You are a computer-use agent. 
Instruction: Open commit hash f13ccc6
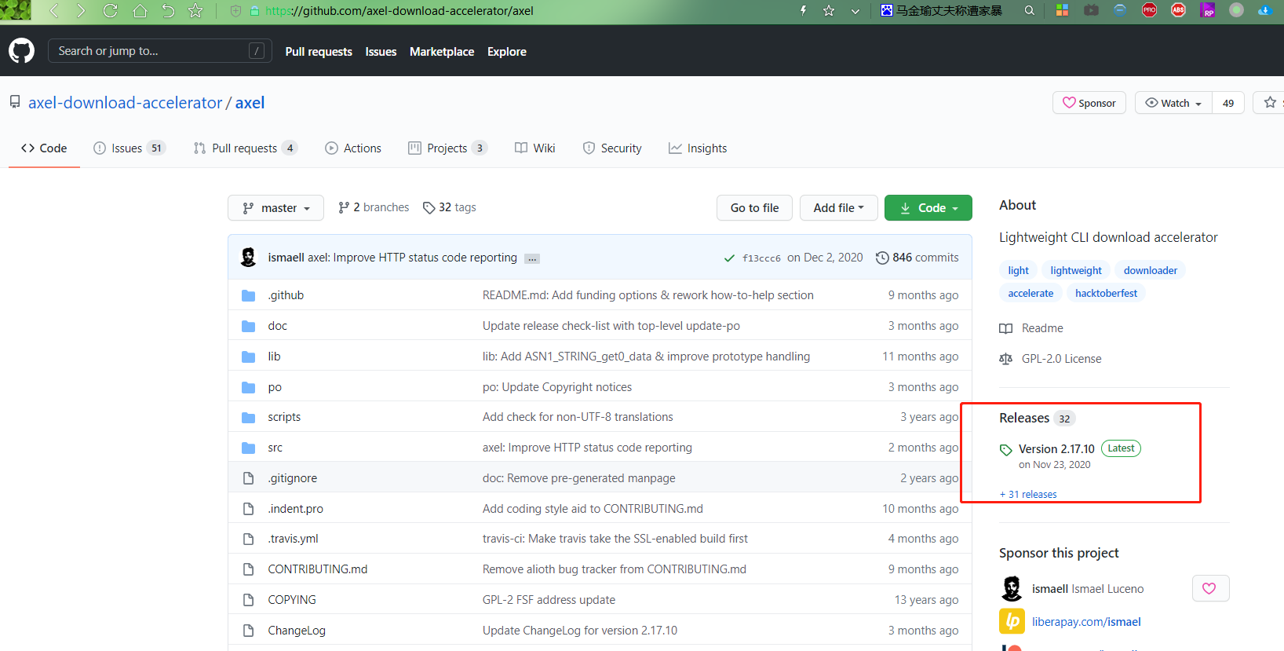(761, 258)
